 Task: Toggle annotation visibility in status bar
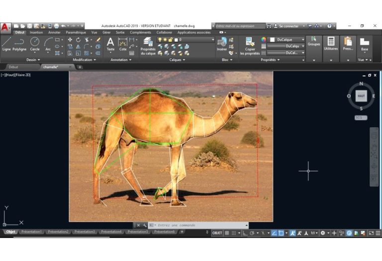[292, 233]
